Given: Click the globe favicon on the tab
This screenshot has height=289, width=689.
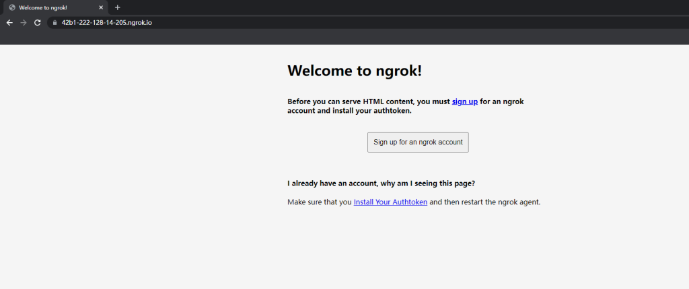Looking at the screenshot, I should point(12,7).
